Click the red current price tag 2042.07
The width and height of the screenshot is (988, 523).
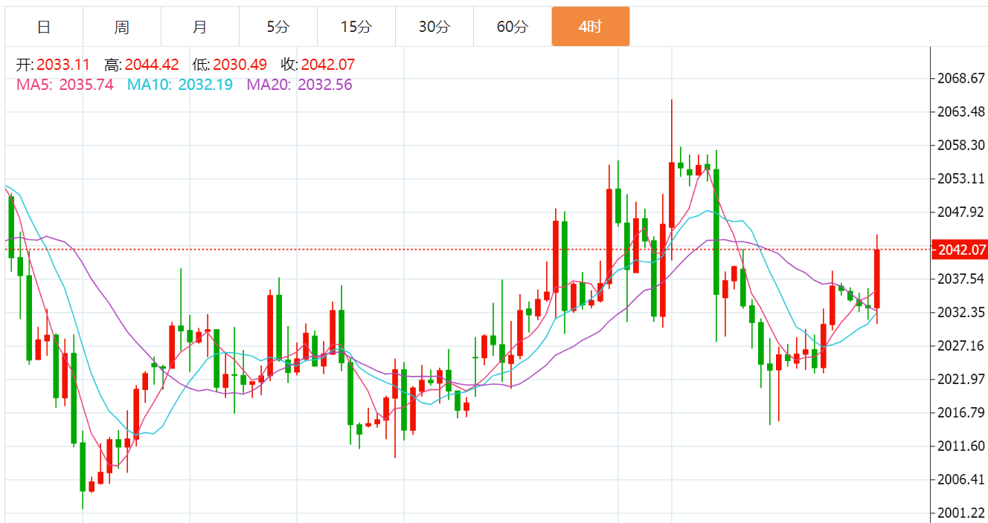[x=962, y=250]
